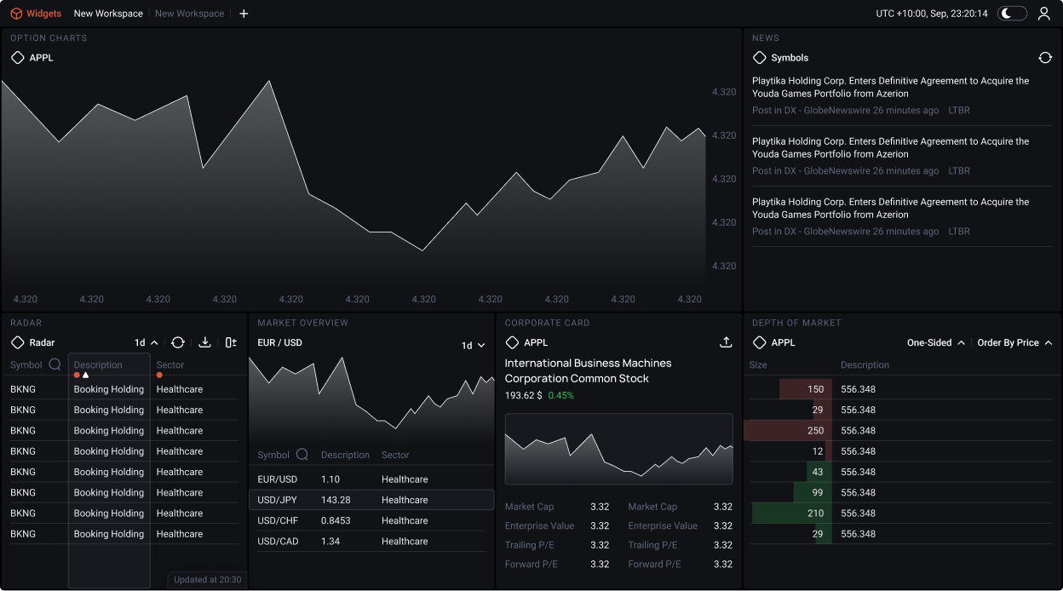Open the first Playtika Holding news article
Viewport: 1063px width, 591px height.
890,87
